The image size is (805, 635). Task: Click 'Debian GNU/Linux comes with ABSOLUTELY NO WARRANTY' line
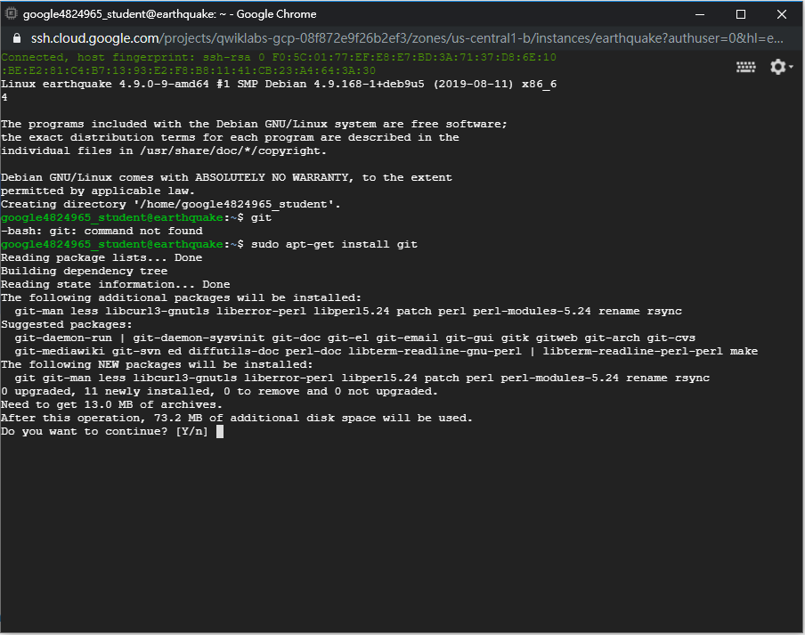point(226,177)
